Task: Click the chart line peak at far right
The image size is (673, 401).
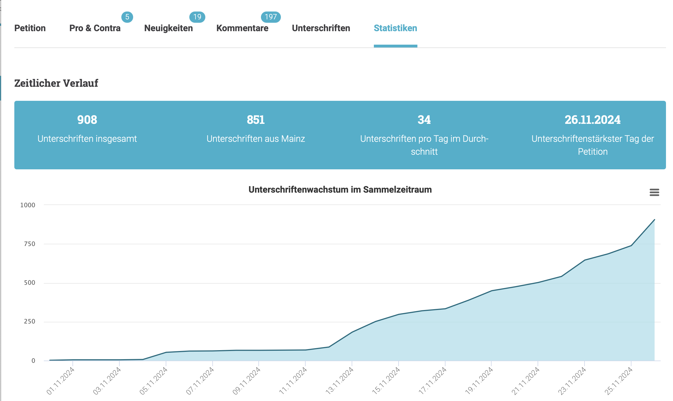Action: point(654,220)
